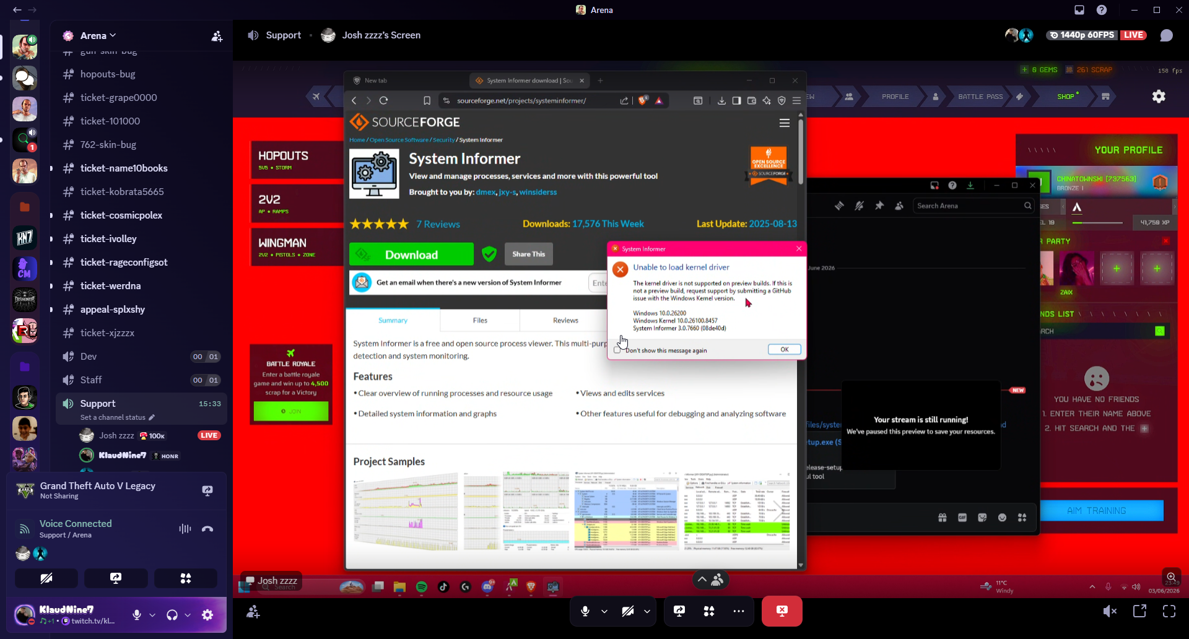The image size is (1189, 639).
Task: Go back using Discord's title bar back arrow
Action: pos(17,10)
